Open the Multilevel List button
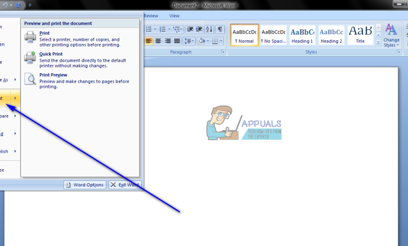This screenshot has width=408, height=246. click(x=178, y=29)
